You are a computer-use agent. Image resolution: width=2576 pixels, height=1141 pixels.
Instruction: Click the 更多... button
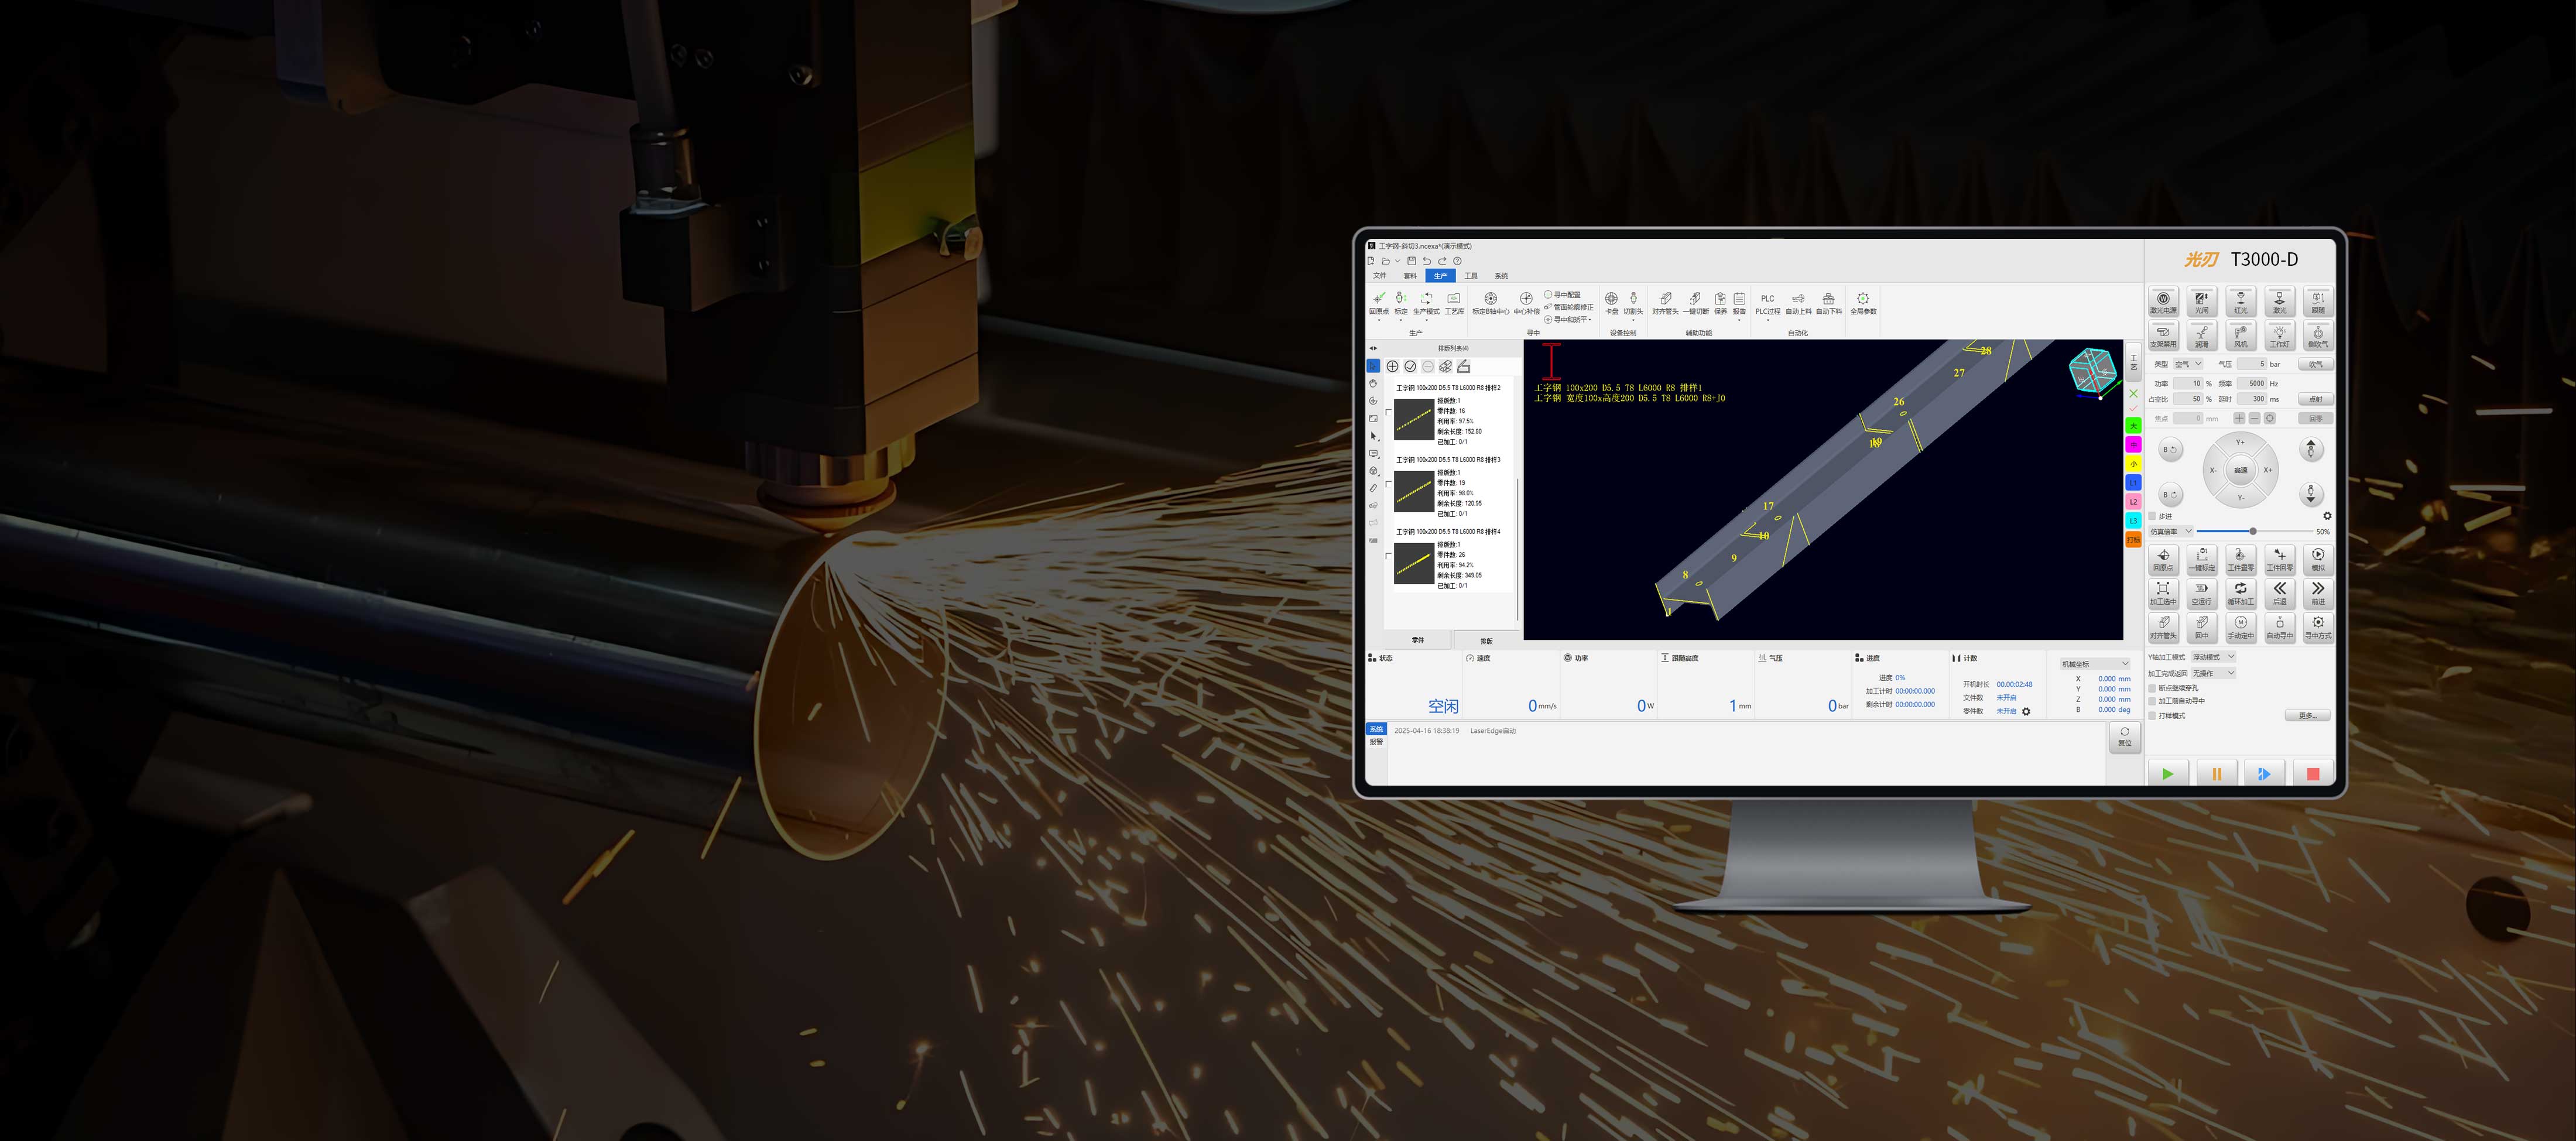[x=2307, y=715]
